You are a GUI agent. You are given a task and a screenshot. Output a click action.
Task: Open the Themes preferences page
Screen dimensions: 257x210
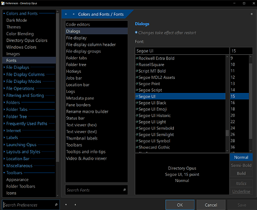[13, 27]
